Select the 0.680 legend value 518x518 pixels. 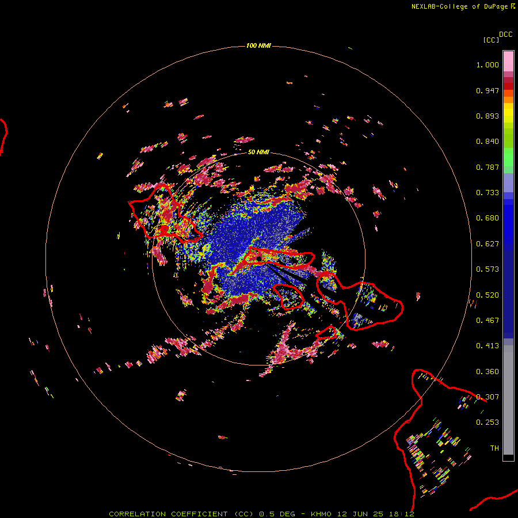[x=487, y=218]
